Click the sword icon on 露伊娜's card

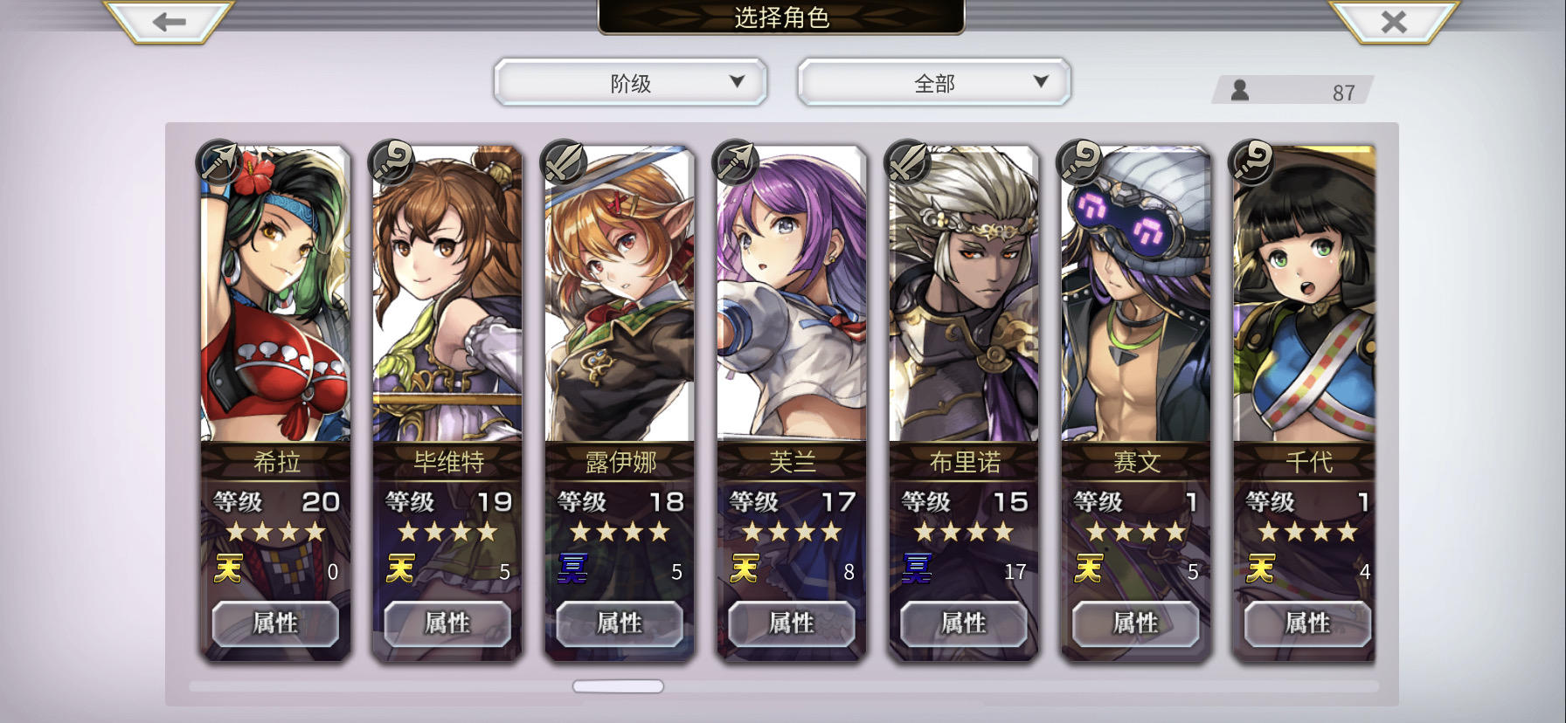pos(563,162)
